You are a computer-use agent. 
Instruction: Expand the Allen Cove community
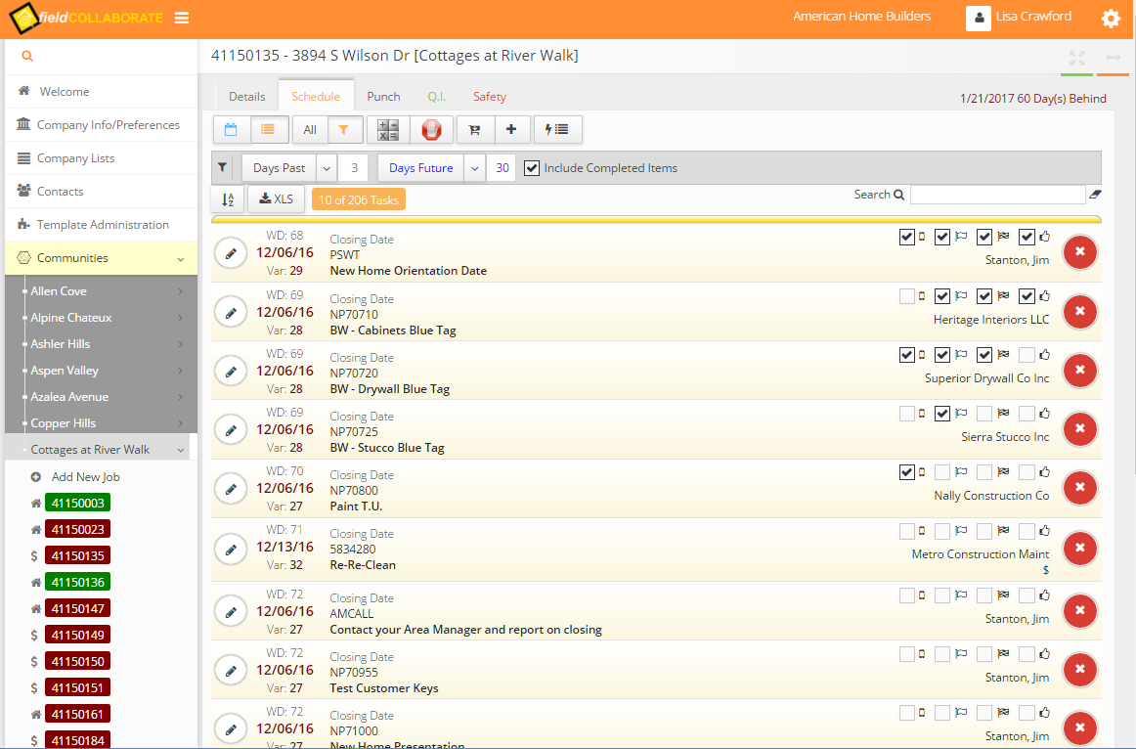[x=59, y=290]
